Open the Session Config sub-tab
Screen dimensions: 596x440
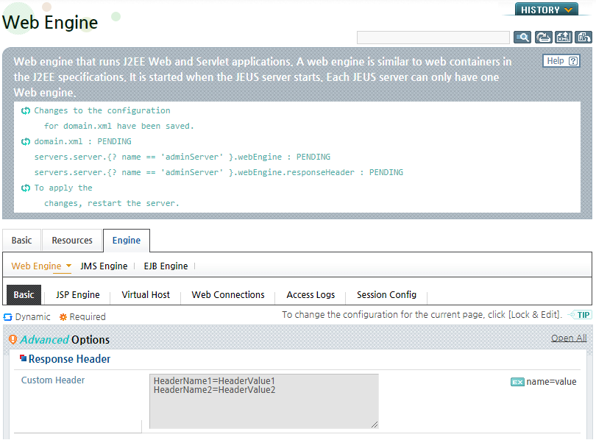386,294
